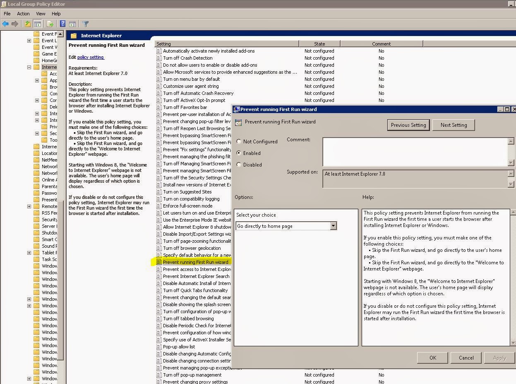Click policy icon beside Turn off pop-up management
The height and width of the screenshot is (384, 516).
pos(159,375)
